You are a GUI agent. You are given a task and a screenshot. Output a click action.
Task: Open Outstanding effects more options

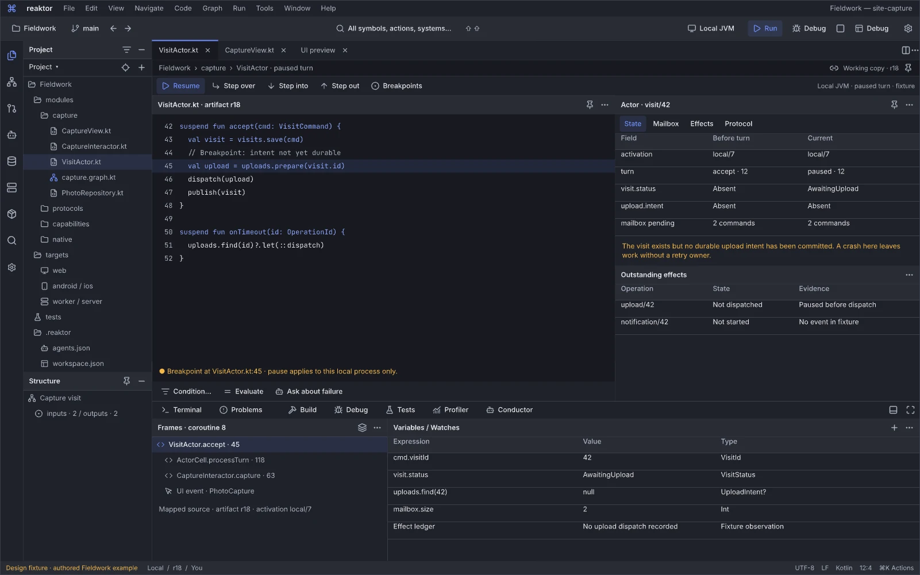tap(909, 275)
